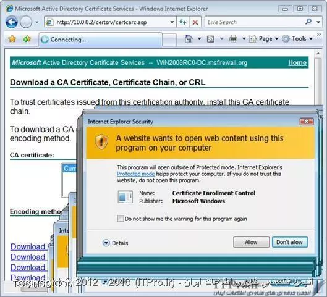Select the Connecting... tab
Screen dimensions: 327x297
[x=101, y=40]
